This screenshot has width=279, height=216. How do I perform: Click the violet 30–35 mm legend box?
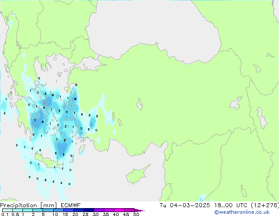click(99, 210)
